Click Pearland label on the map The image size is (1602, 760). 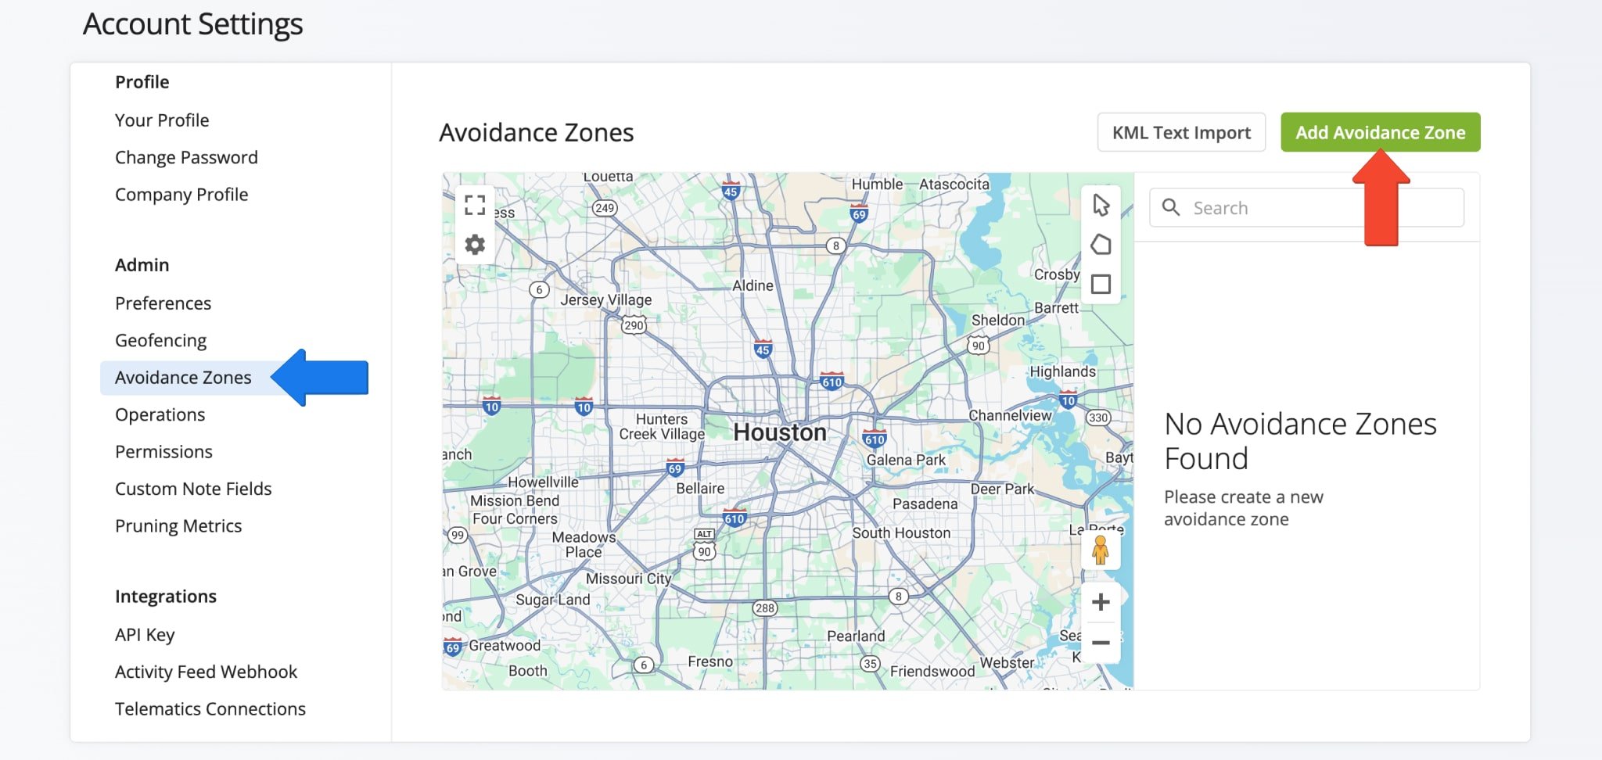pyautogui.click(x=856, y=636)
